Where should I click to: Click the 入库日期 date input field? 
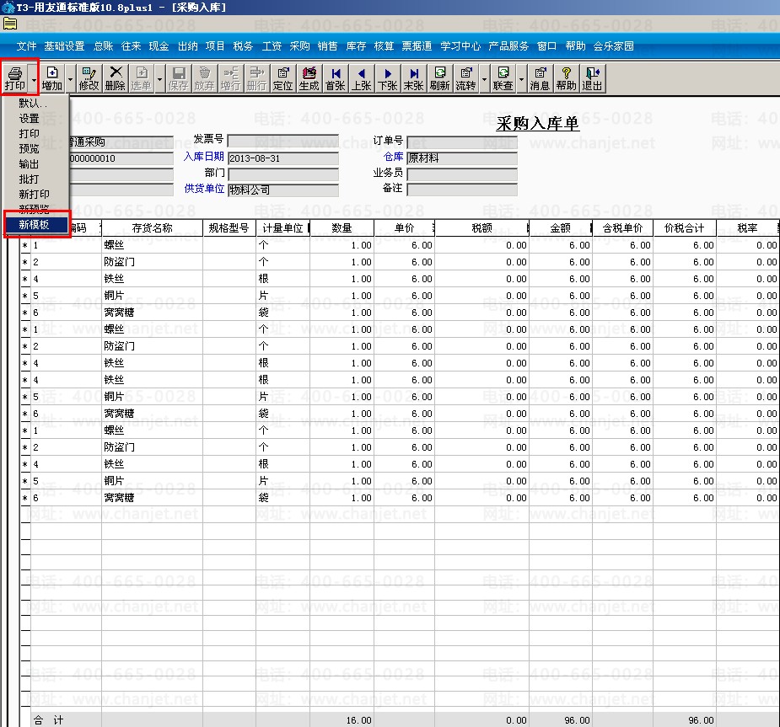[x=282, y=158]
